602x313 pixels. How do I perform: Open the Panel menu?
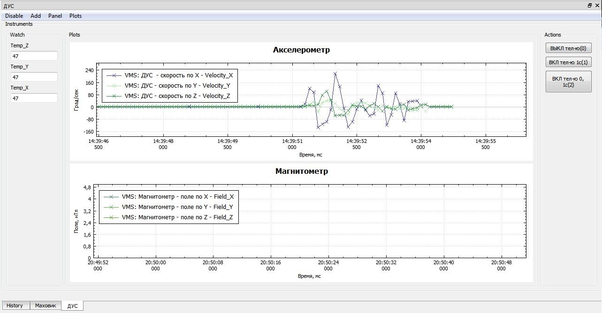[55, 15]
